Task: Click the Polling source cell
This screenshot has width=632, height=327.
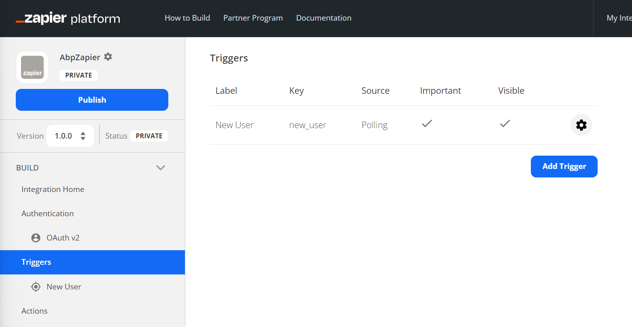Action: (375, 125)
